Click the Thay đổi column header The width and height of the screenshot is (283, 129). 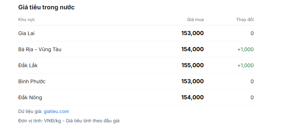pyautogui.click(x=245, y=19)
